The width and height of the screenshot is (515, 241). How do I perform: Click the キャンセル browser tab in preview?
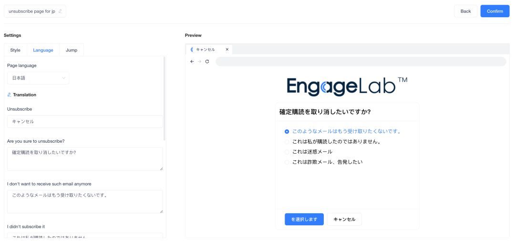click(x=209, y=50)
